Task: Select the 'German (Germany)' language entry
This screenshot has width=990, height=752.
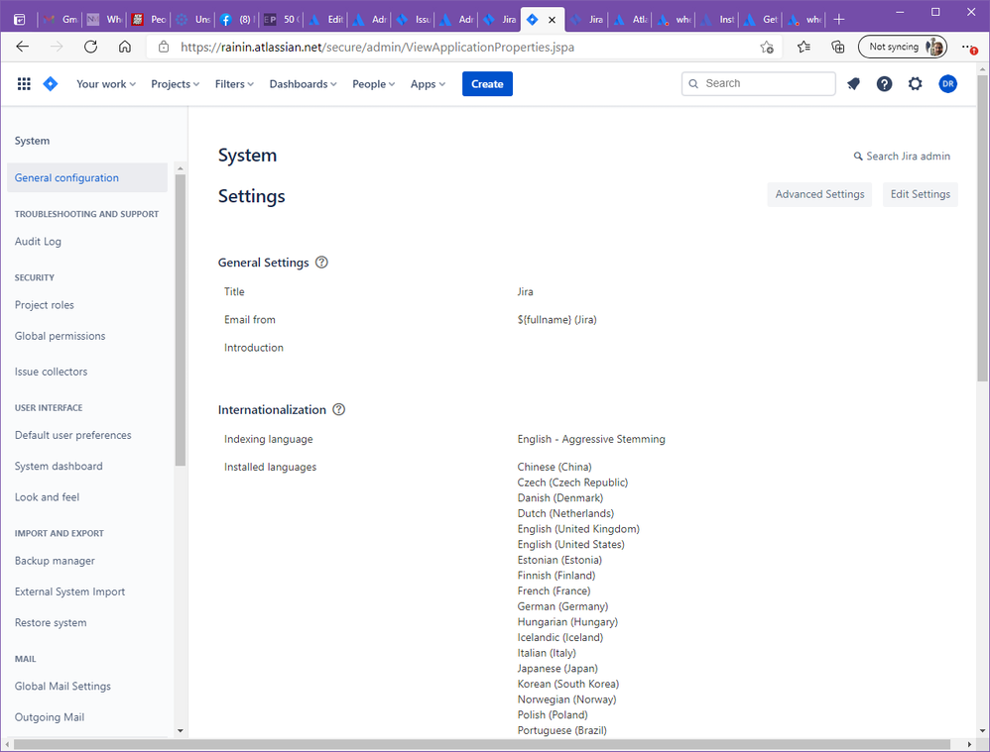Action: [x=562, y=606]
